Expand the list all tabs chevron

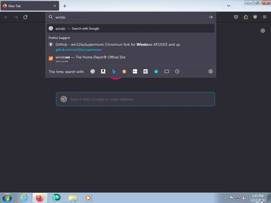point(228,6)
